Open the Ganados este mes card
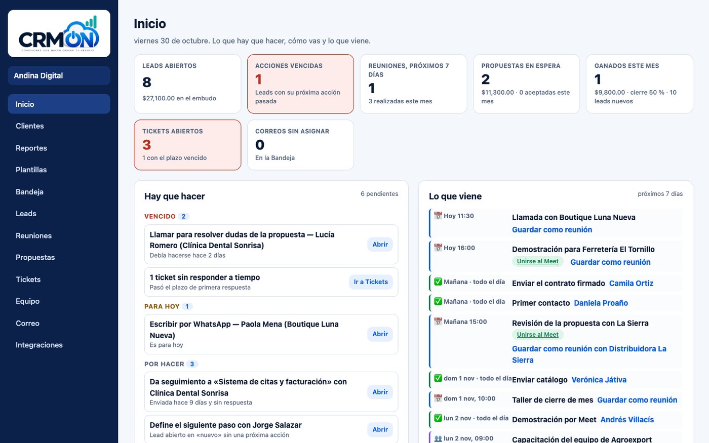Screen dimensions: 709x443 point(639,84)
